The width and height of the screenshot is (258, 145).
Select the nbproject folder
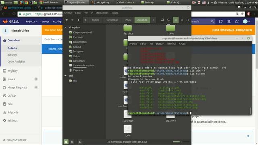[128, 29]
